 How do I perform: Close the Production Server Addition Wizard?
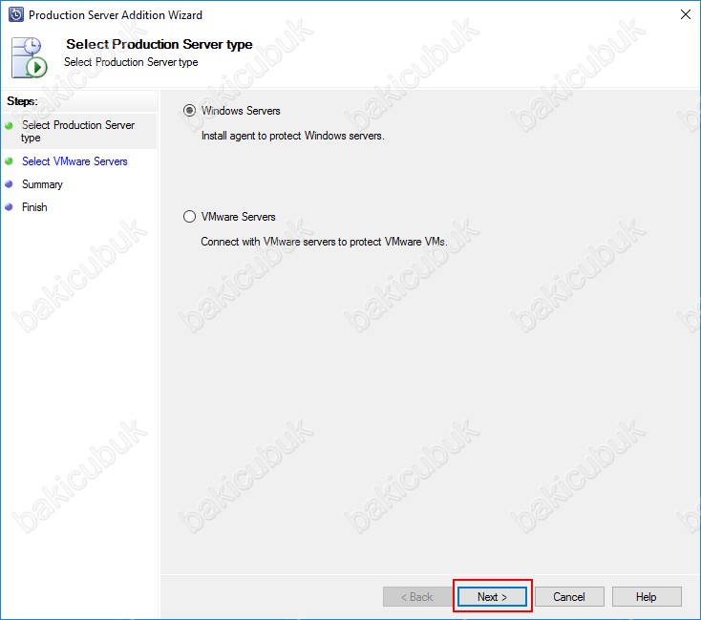[x=686, y=14]
